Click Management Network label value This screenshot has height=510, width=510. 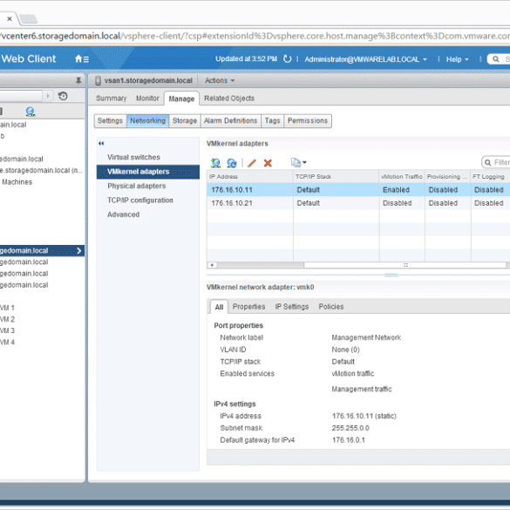point(366,337)
